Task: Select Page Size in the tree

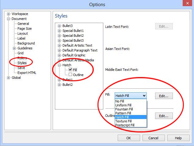Action: (x=25, y=29)
